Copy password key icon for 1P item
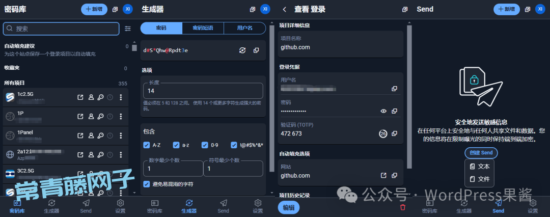The width and height of the screenshot is (550, 217). point(101,116)
